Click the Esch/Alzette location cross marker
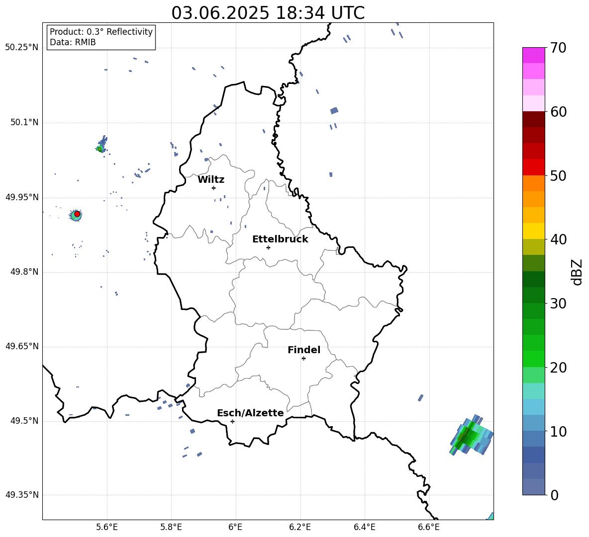The image size is (589, 537). click(x=232, y=421)
